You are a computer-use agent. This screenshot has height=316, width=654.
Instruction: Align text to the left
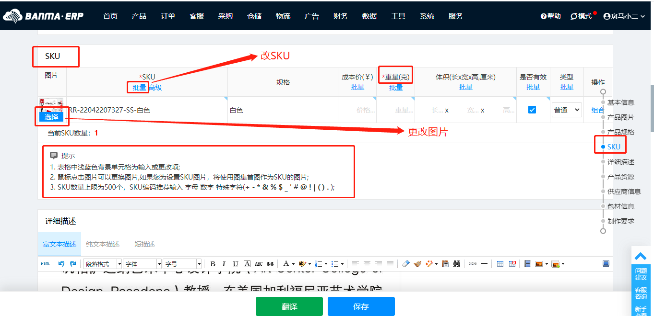[356, 264]
